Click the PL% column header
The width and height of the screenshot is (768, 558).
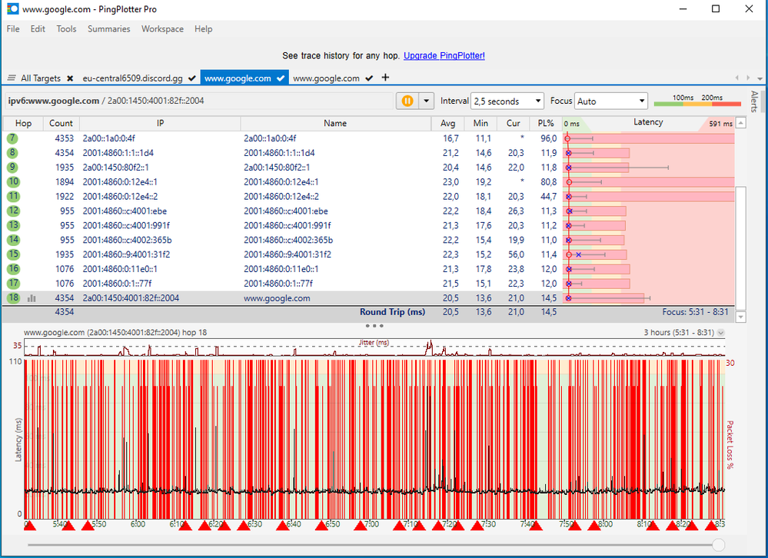546,123
